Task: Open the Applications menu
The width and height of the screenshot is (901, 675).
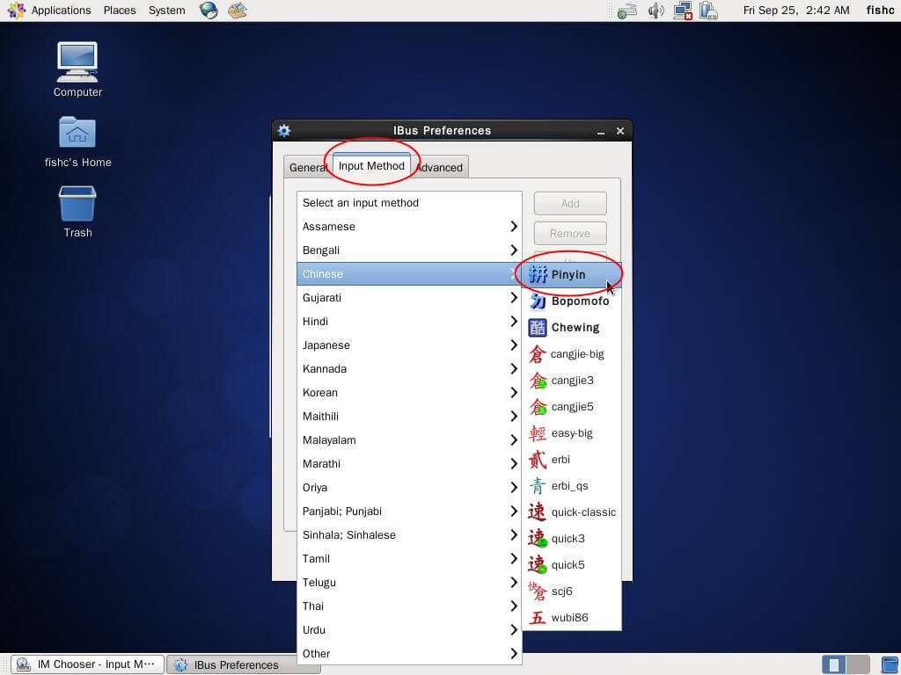Action: coord(60,11)
